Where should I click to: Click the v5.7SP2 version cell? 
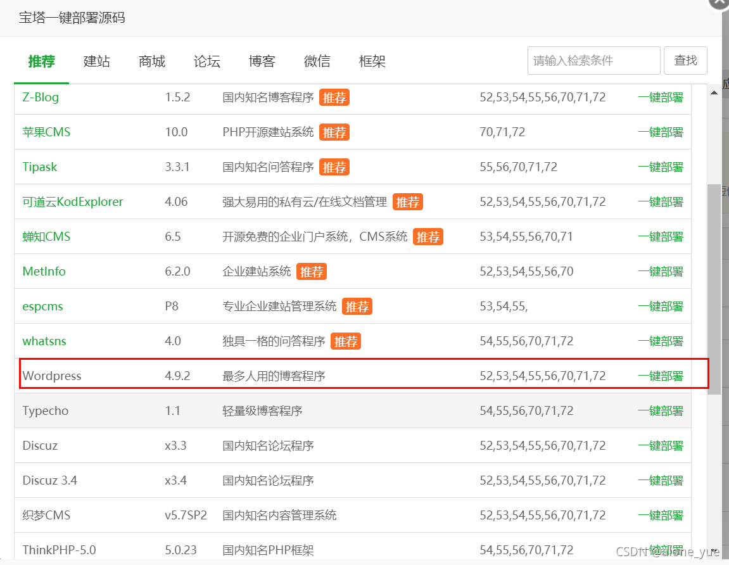pyautogui.click(x=186, y=515)
